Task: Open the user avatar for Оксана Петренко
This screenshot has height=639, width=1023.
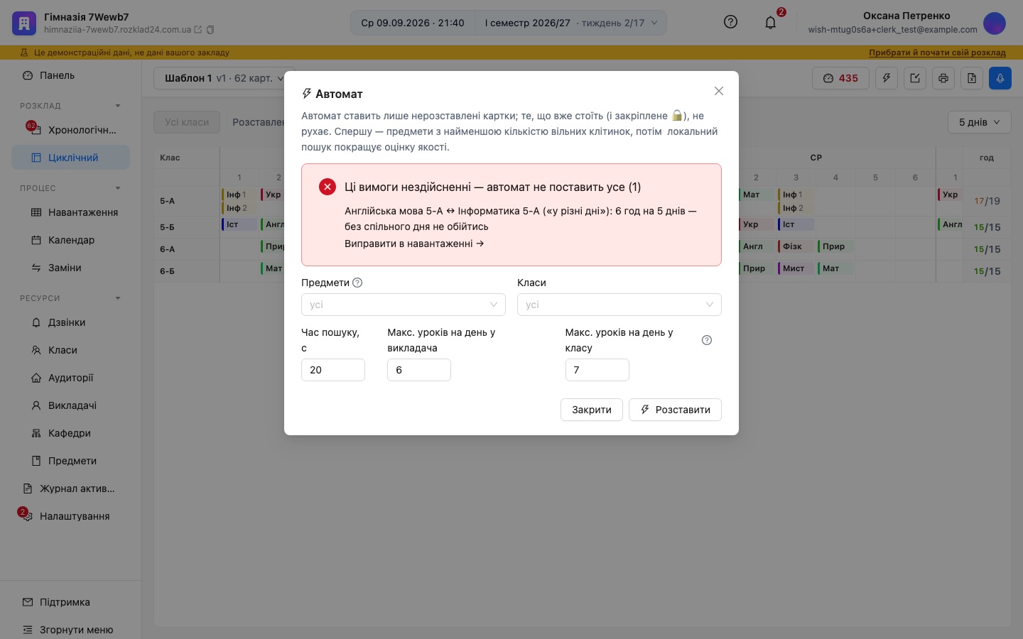Action: tap(995, 23)
